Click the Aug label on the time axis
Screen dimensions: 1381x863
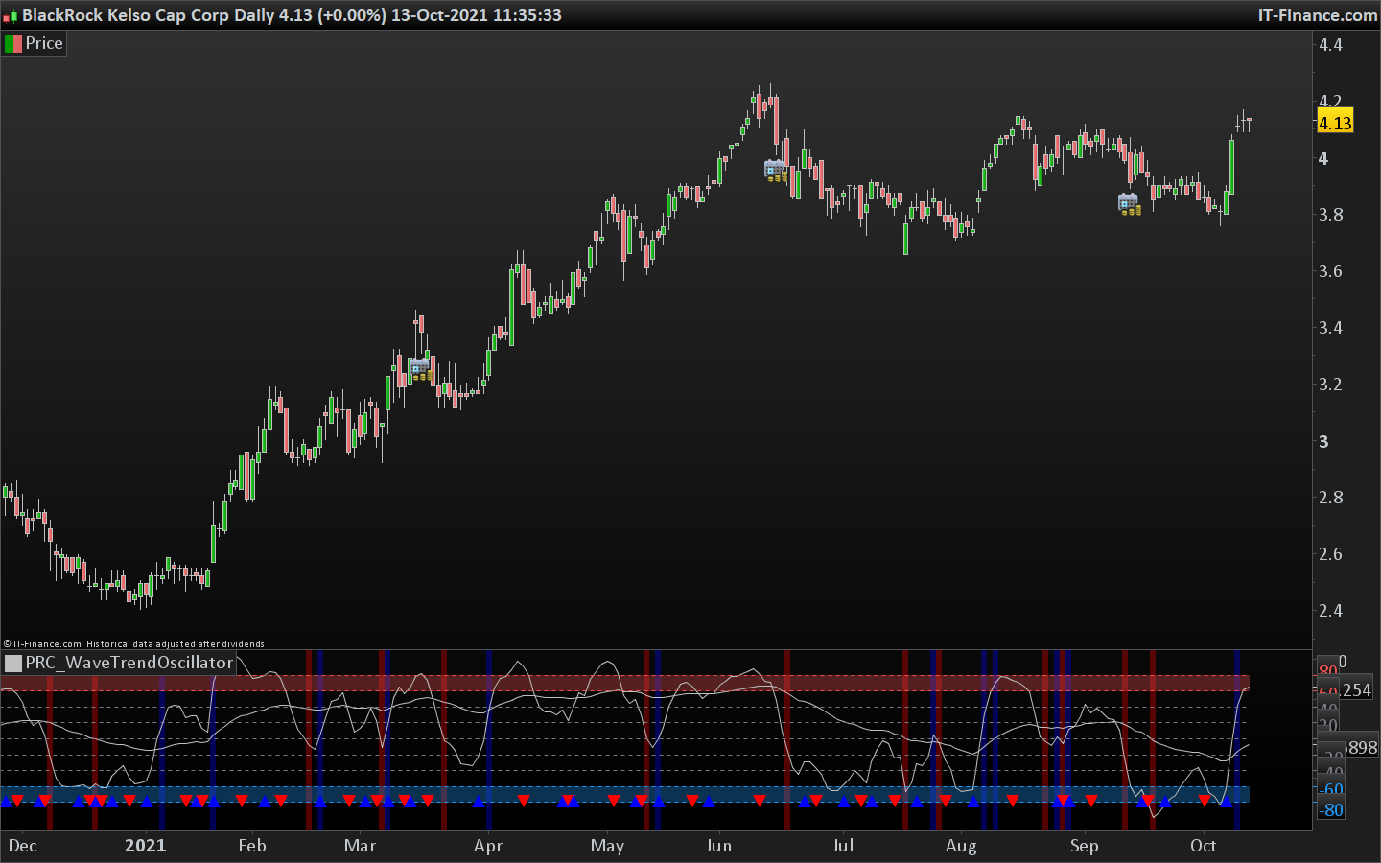pyautogui.click(x=961, y=846)
